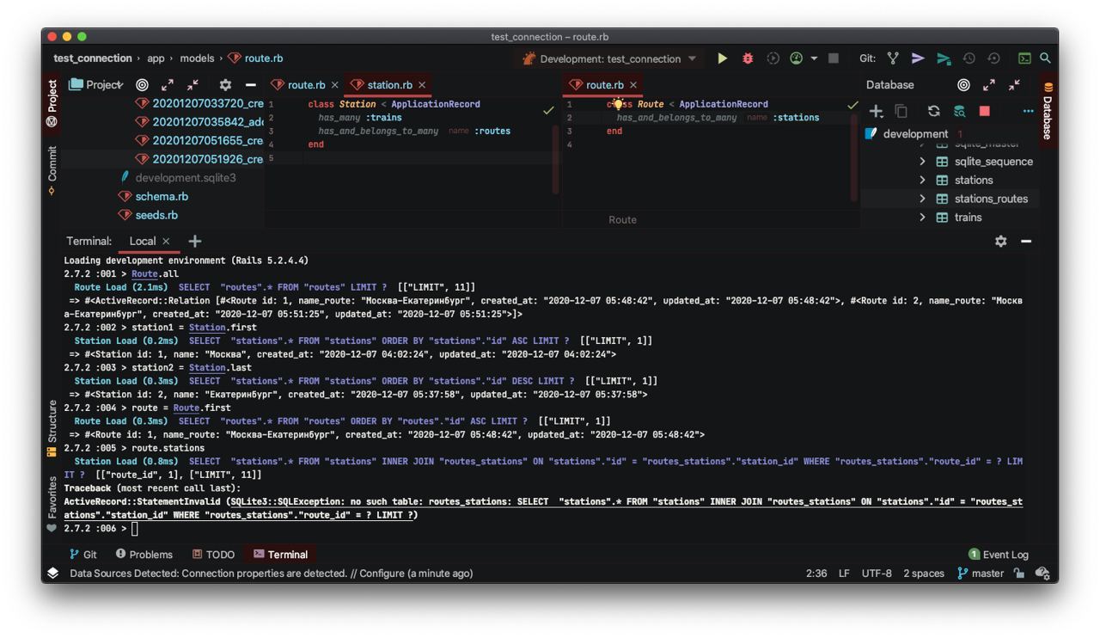The width and height of the screenshot is (1100, 638).
Task: Click the Git commit arrow icon
Action: pyautogui.click(x=918, y=58)
